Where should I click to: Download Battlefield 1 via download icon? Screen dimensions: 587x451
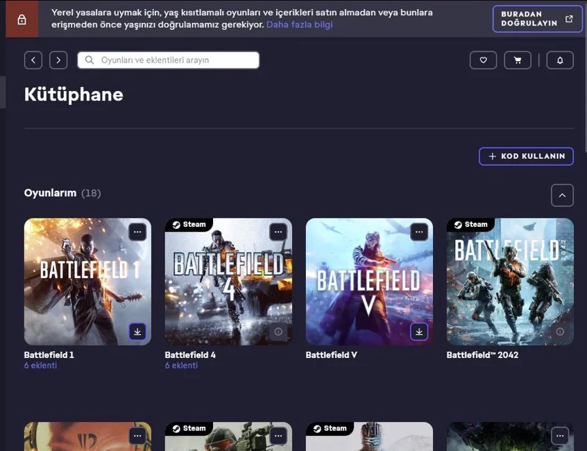click(x=137, y=332)
